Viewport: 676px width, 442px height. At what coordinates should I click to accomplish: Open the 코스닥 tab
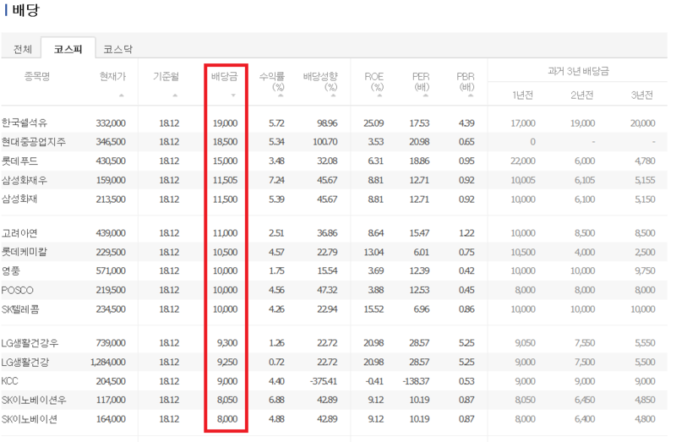pos(117,49)
